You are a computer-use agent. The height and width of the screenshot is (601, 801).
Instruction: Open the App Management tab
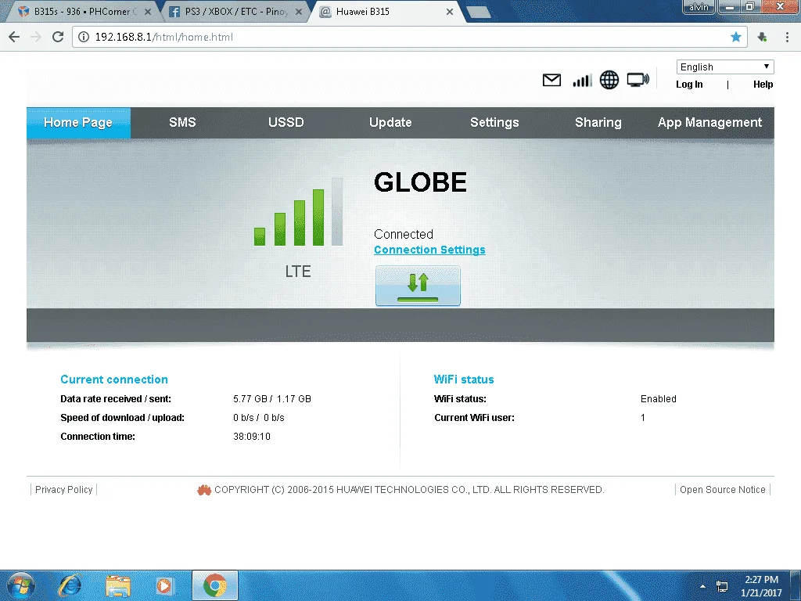pyautogui.click(x=709, y=123)
